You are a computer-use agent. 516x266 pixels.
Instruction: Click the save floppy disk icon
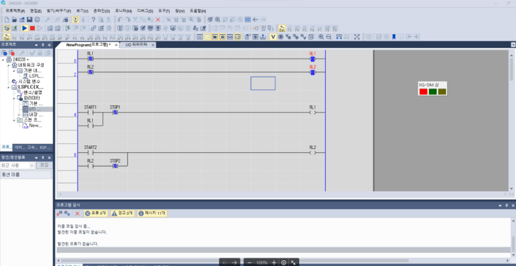[x=30, y=19]
